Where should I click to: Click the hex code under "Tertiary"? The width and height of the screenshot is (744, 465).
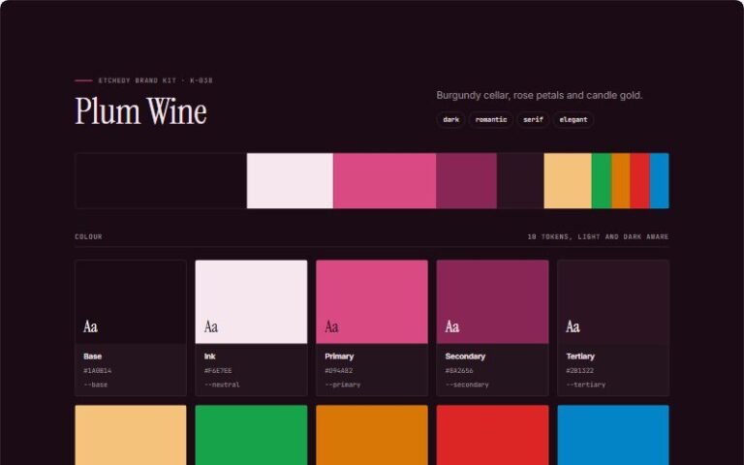[x=580, y=371]
